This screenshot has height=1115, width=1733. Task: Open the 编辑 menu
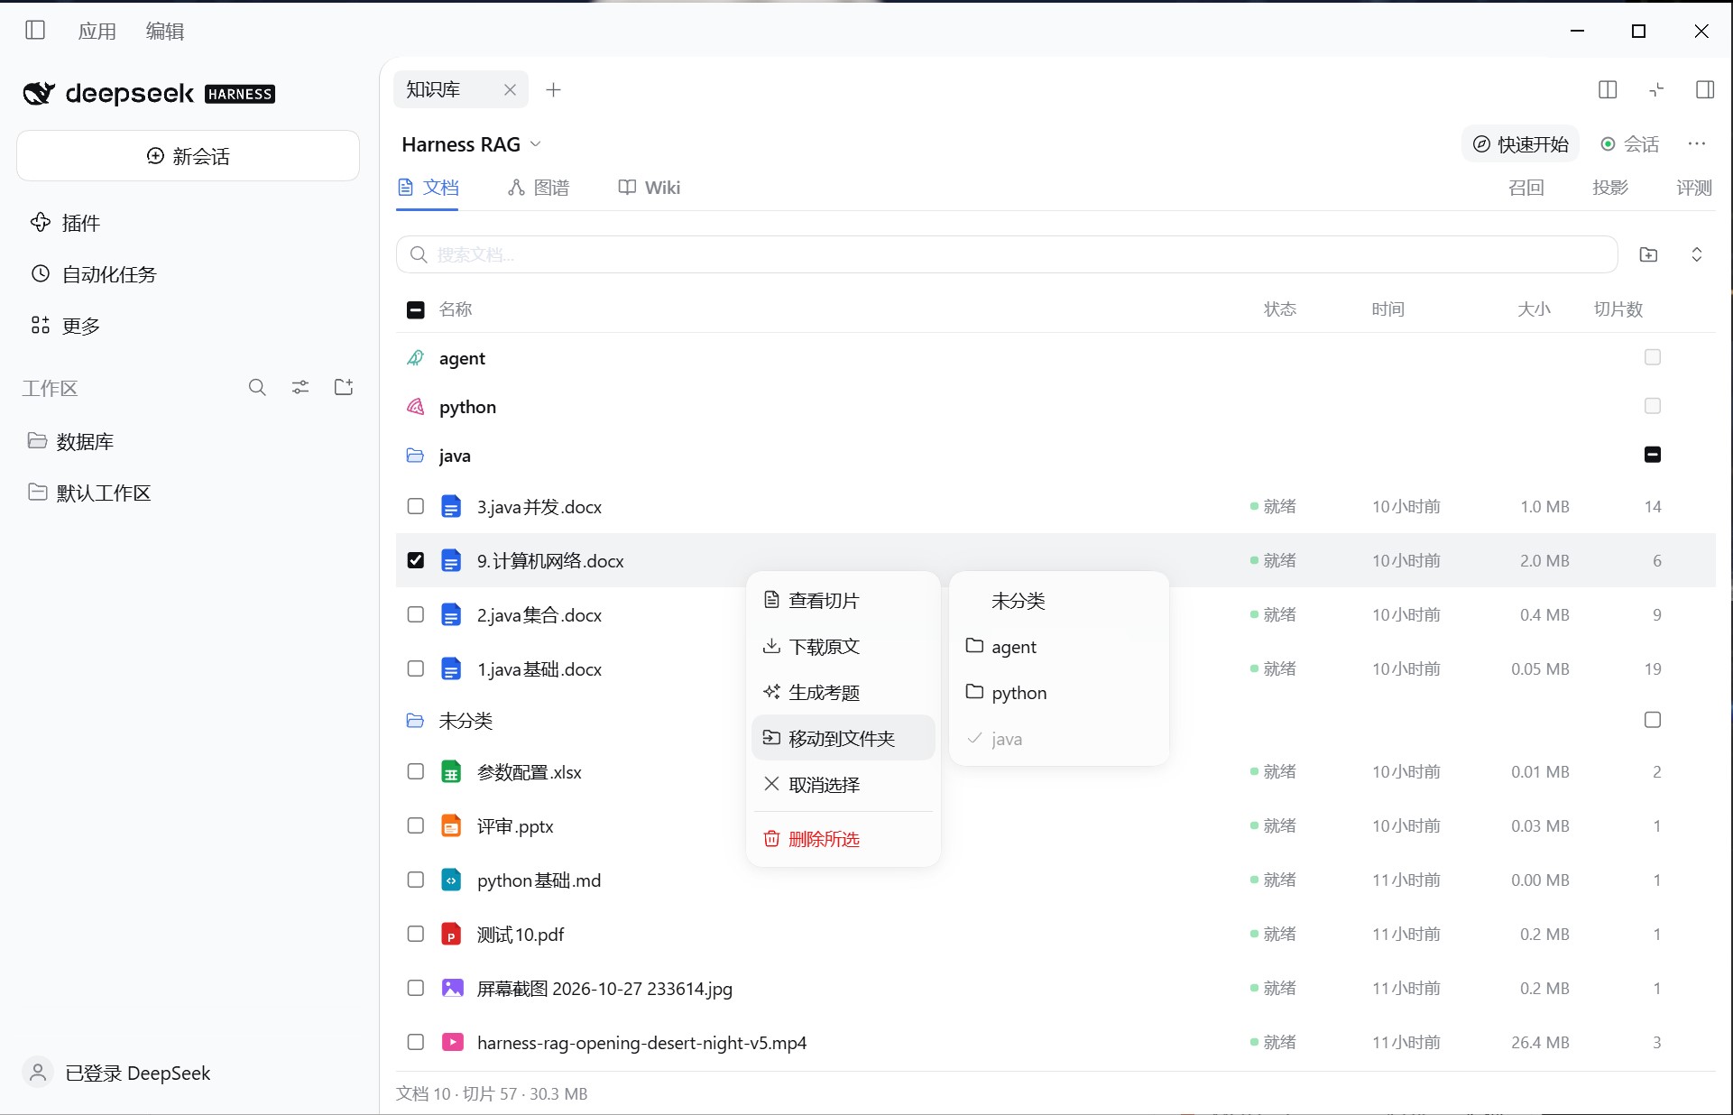(165, 32)
